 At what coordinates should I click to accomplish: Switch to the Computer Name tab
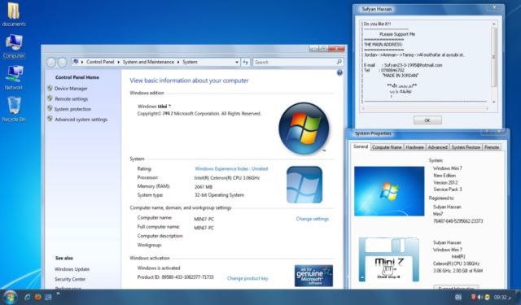click(387, 147)
